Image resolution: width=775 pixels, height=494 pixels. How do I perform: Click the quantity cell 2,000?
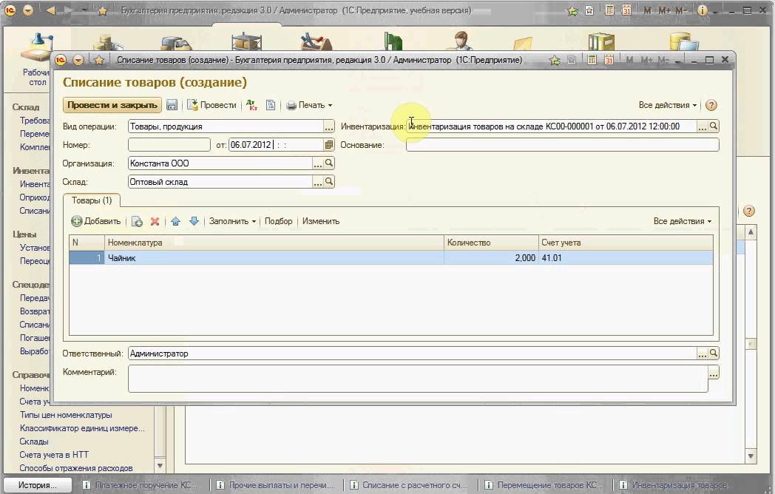coord(491,257)
